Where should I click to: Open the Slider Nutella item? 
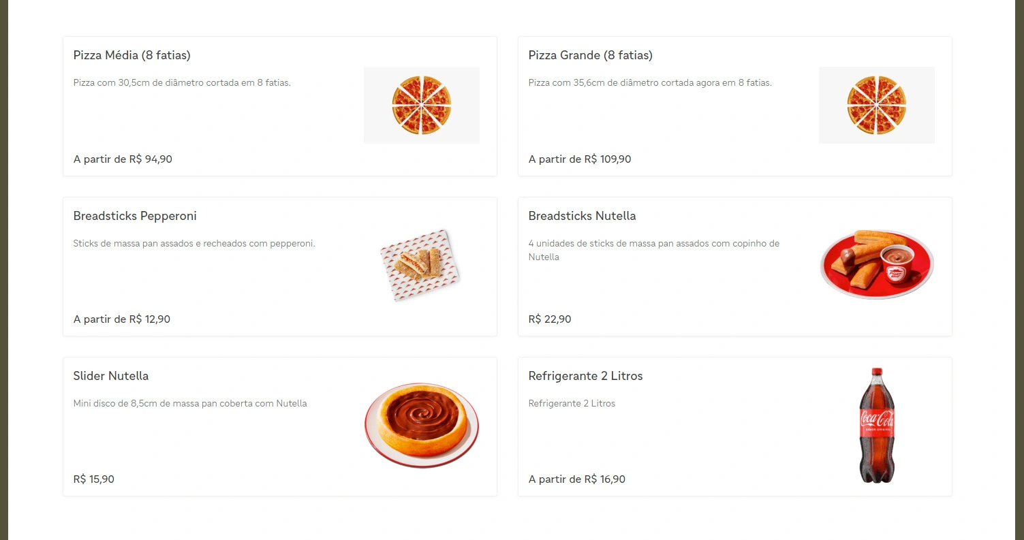coord(111,376)
